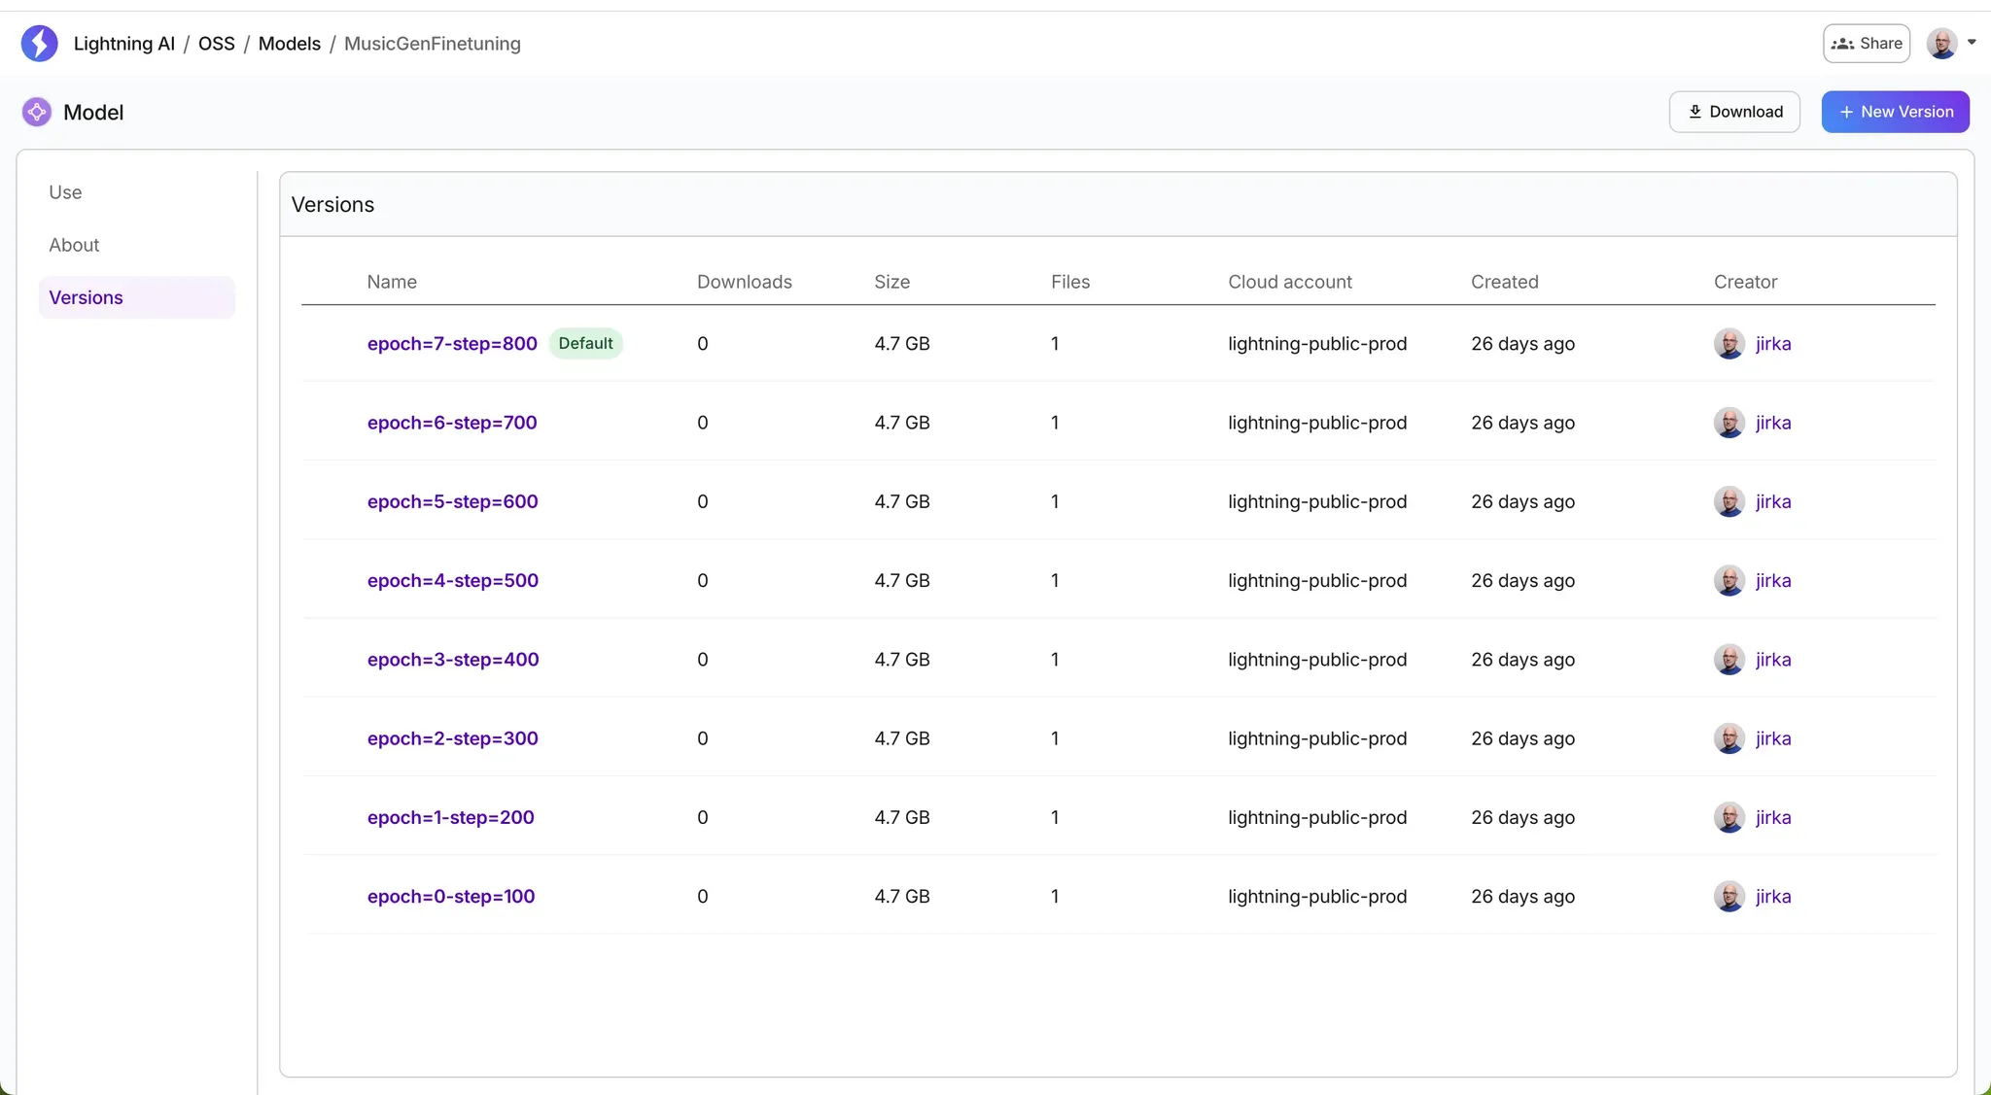The image size is (1991, 1095).
Task: Click the Created column header
Action: coord(1504,282)
